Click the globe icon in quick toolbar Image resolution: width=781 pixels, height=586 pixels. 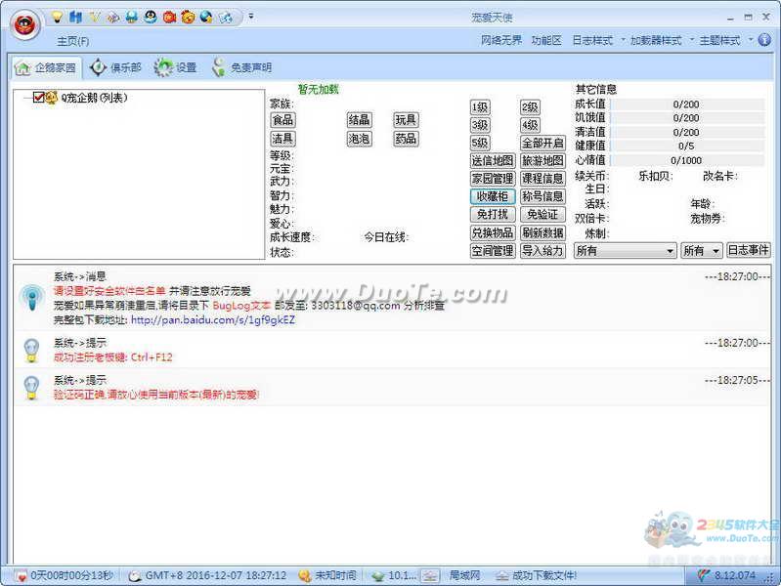205,17
